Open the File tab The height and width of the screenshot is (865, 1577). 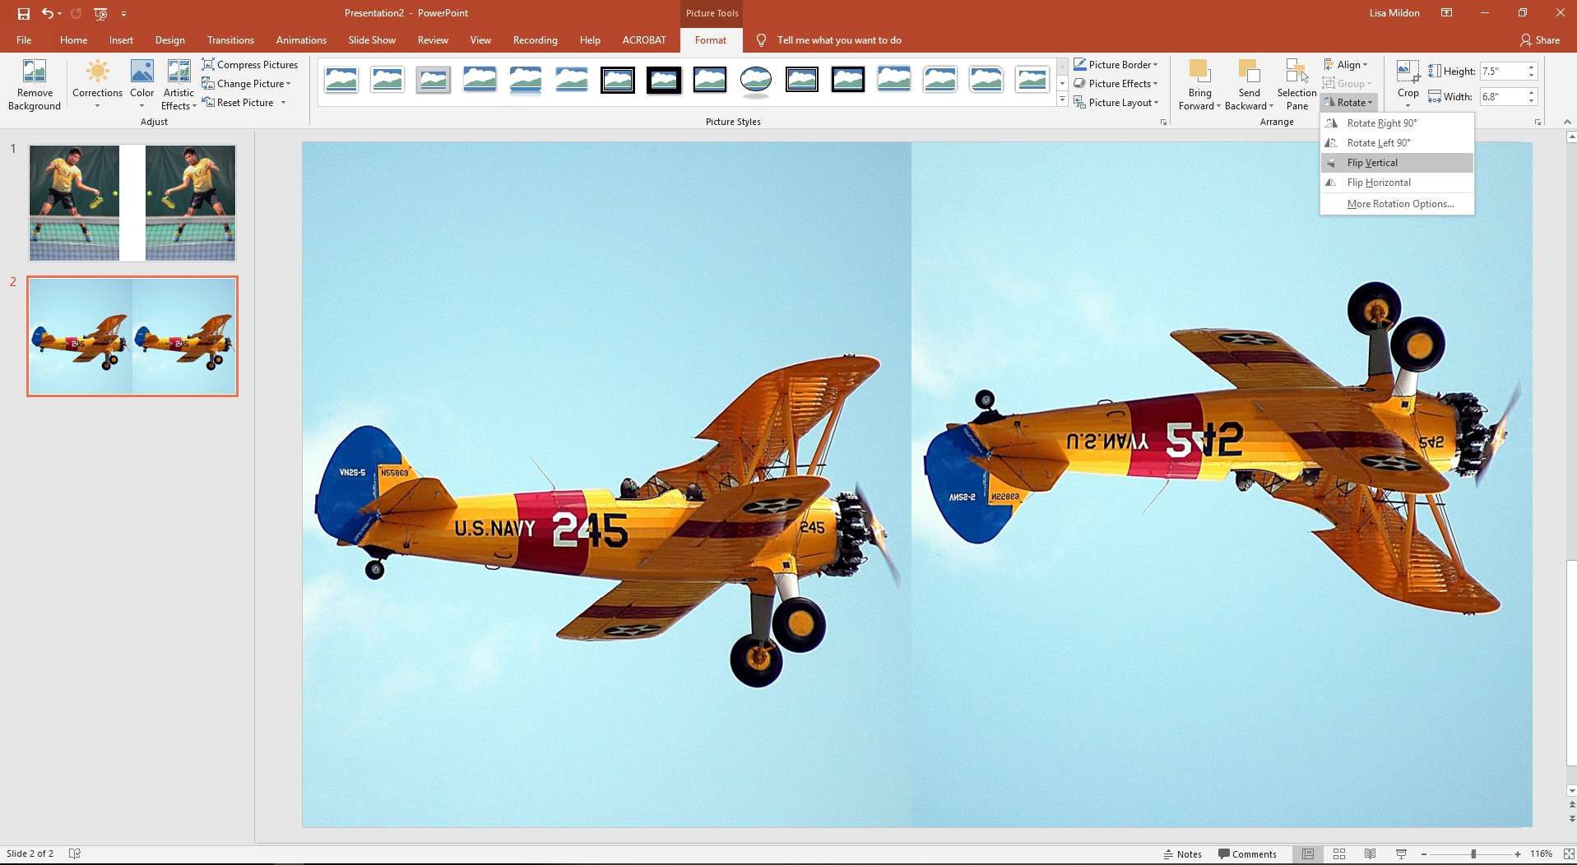click(24, 39)
